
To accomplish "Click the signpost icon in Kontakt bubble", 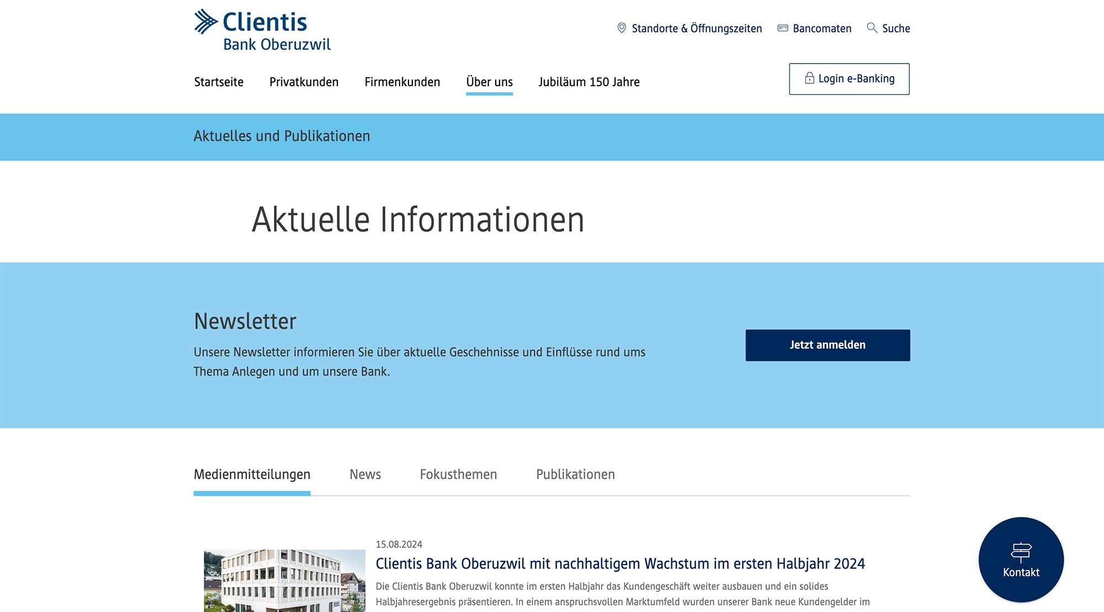I will pyautogui.click(x=1021, y=551).
